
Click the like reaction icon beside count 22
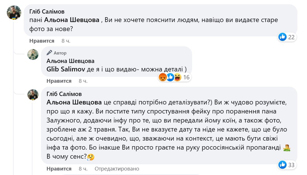(x=283, y=37)
